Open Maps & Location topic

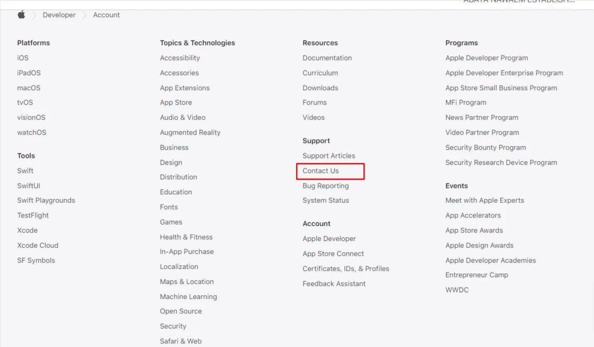point(187,281)
